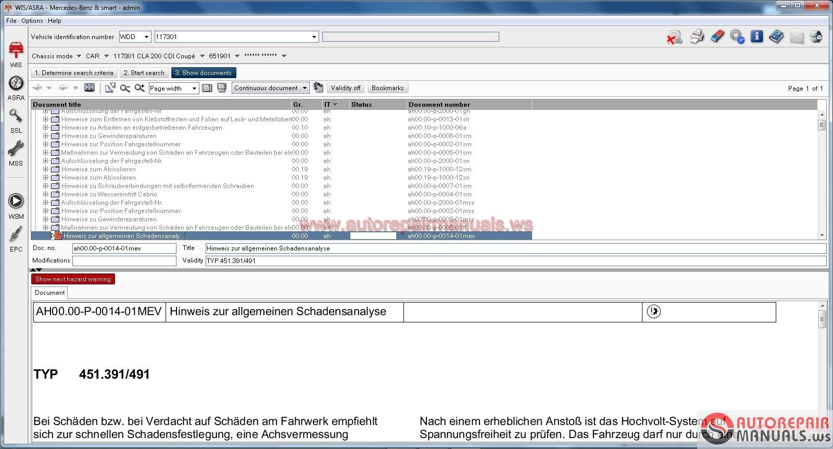Select the stacked pages layout icon
The image size is (833, 449).
click(x=222, y=88)
